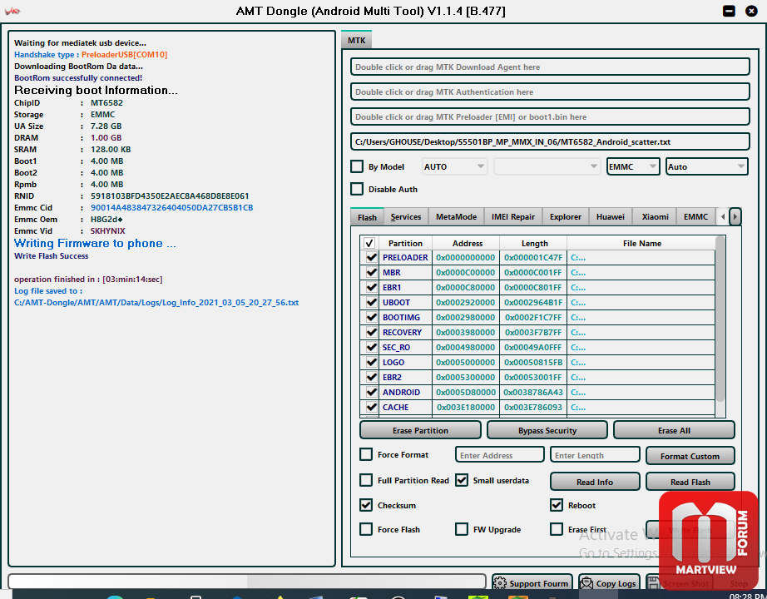The width and height of the screenshot is (767, 599).
Task: Click the Emmc Cid value in log
Action: pyautogui.click(x=171, y=207)
